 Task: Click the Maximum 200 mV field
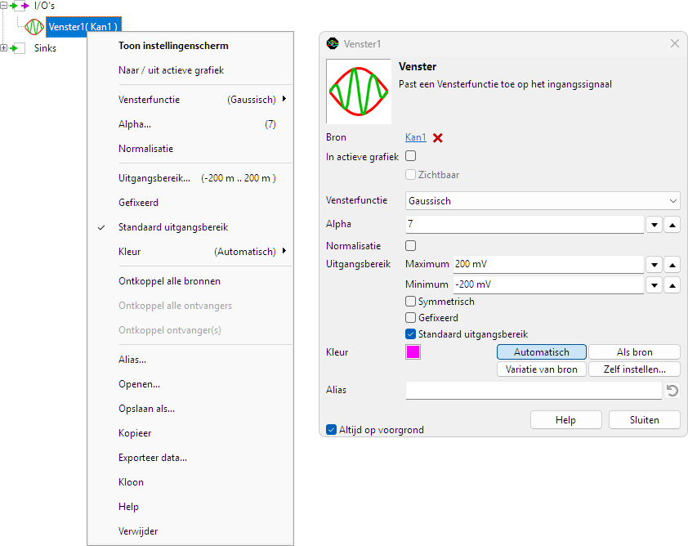(548, 264)
